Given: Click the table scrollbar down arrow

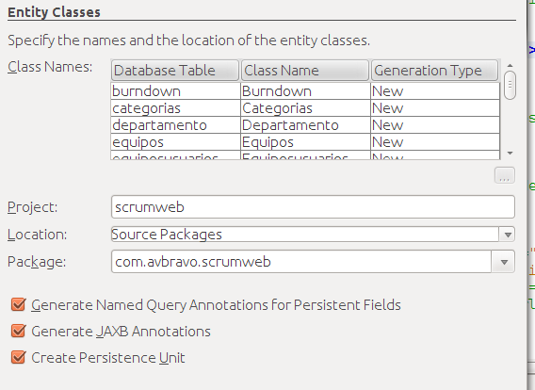Looking at the screenshot, I should coord(510,154).
